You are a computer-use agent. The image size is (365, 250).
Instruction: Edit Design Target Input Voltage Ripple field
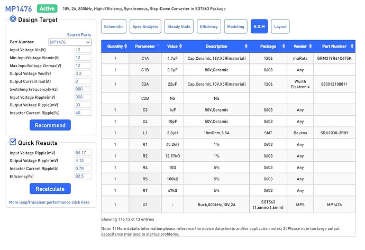point(83,97)
